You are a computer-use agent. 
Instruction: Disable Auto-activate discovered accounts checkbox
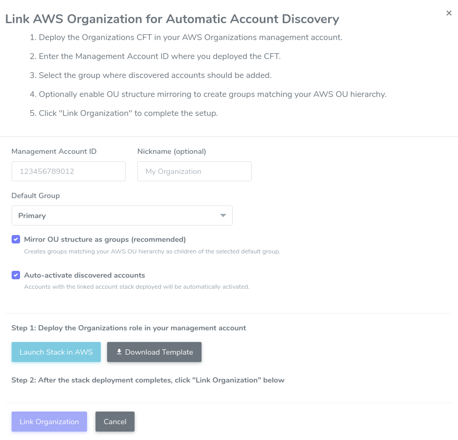point(16,275)
